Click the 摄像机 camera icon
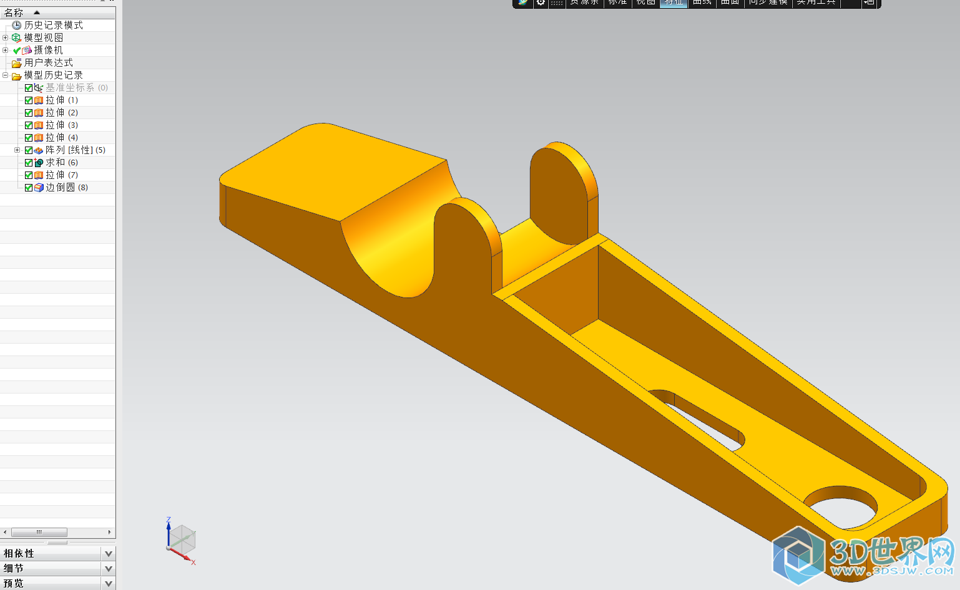The height and width of the screenshot is (590, 960). pyautogui.click(x=27, y=51)
